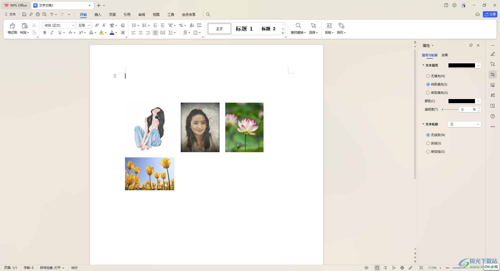Screen dimensions: 500x271
Task: Select Solid fill 纯色填充(S) radio
Action: pyautogui.click(x=428, y=84)
